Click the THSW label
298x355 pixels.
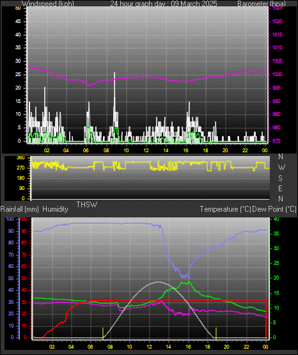coord(87,205)
